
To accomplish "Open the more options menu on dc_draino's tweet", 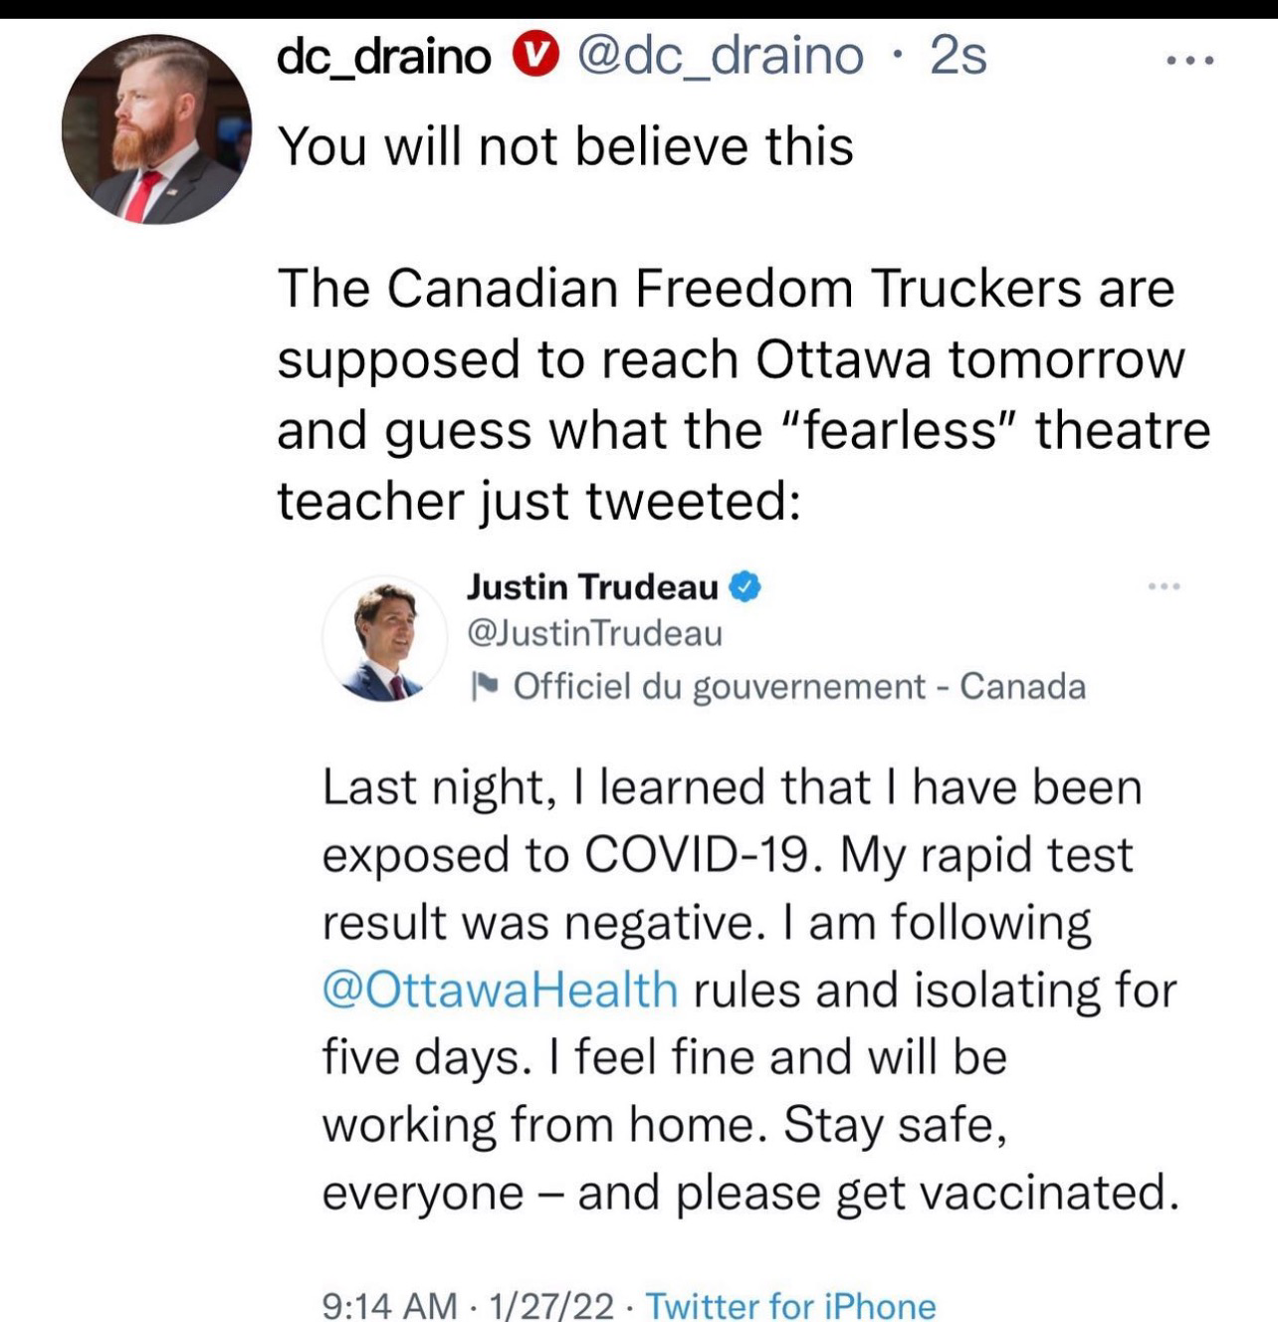I will (1190, 61).
